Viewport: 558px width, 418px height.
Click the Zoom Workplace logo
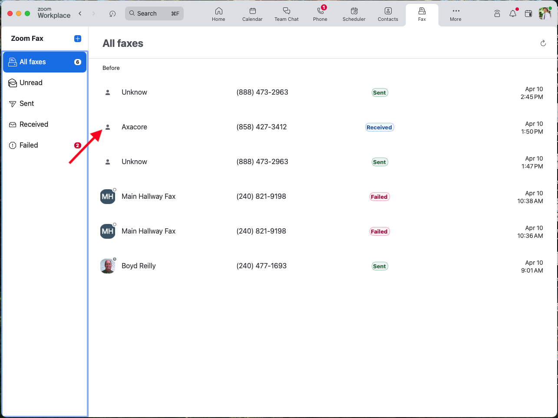(54, 13)
